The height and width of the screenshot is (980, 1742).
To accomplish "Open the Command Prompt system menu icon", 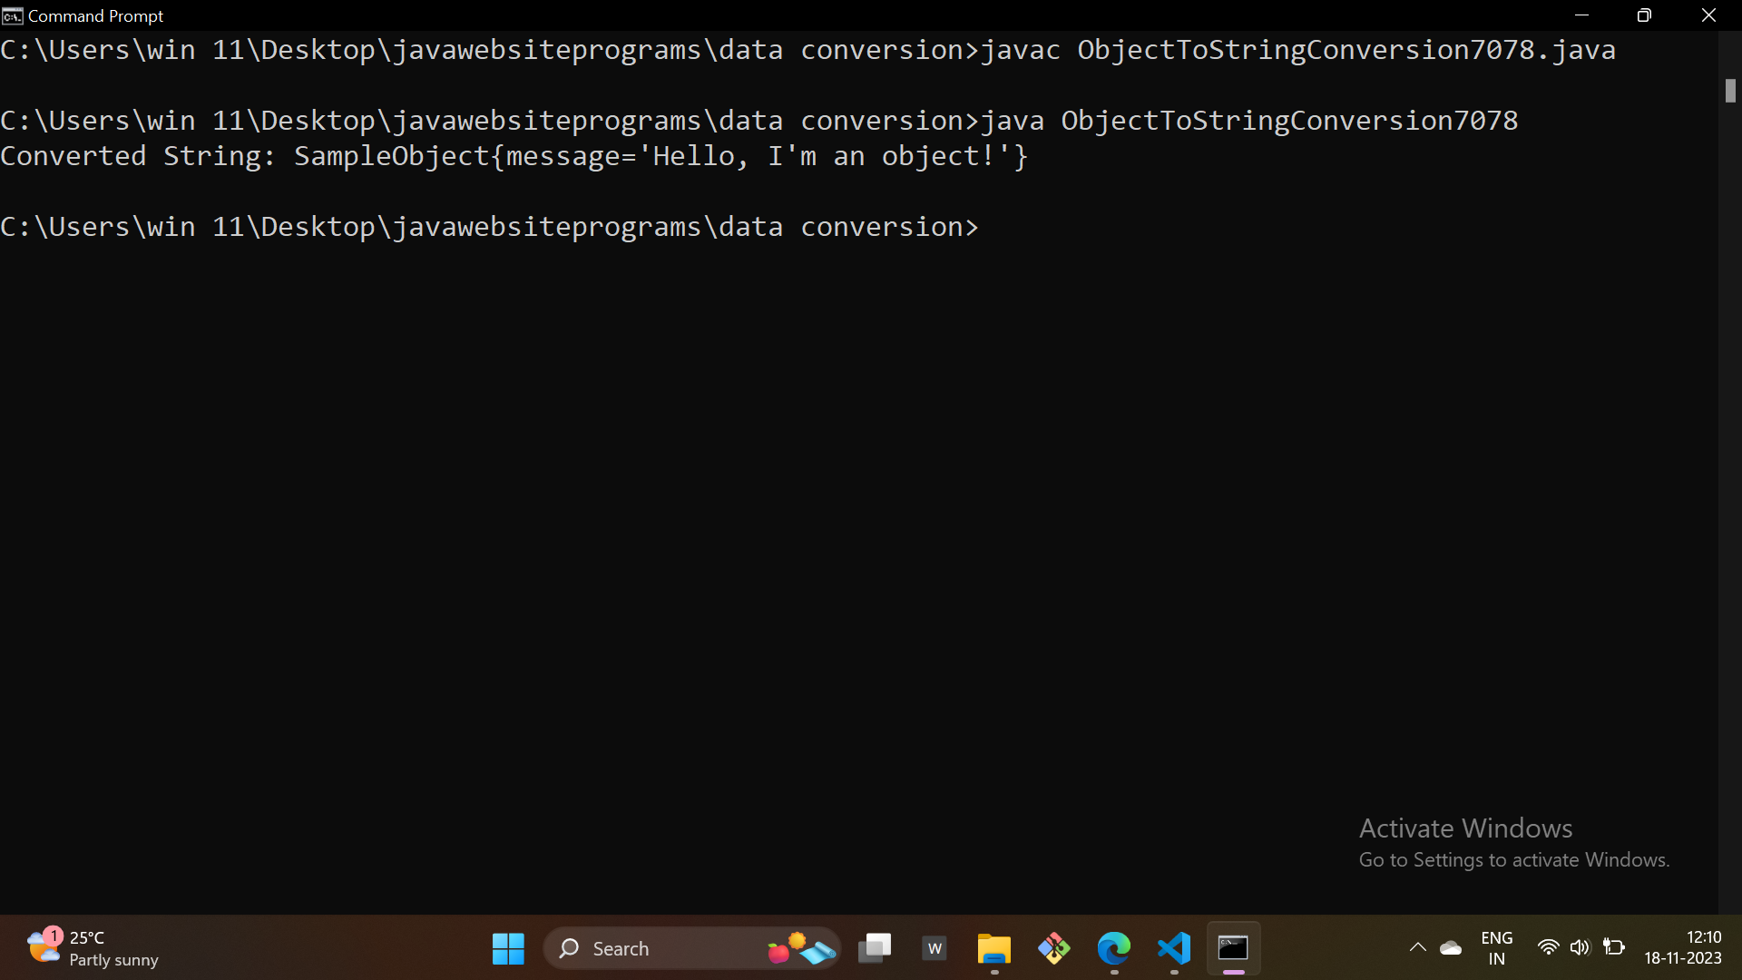I will click(x=12, y=15).
